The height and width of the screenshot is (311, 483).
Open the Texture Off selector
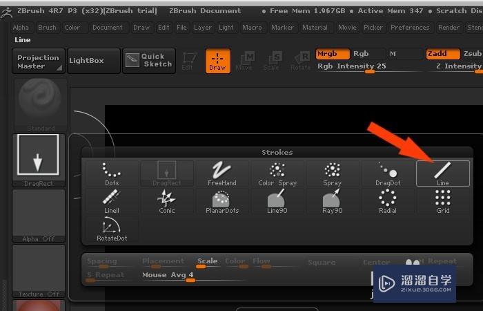point(39,271)
